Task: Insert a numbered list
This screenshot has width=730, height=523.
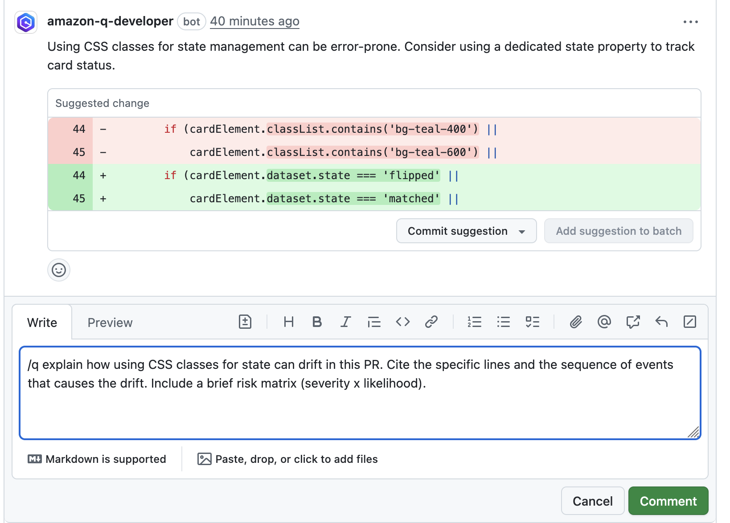Action: [x=475, y=322]
